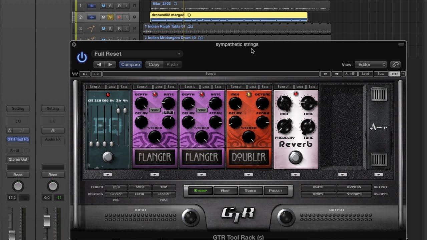Disable record on track 2
Viewport: 427px width, 240px height.
coord(119,17)
